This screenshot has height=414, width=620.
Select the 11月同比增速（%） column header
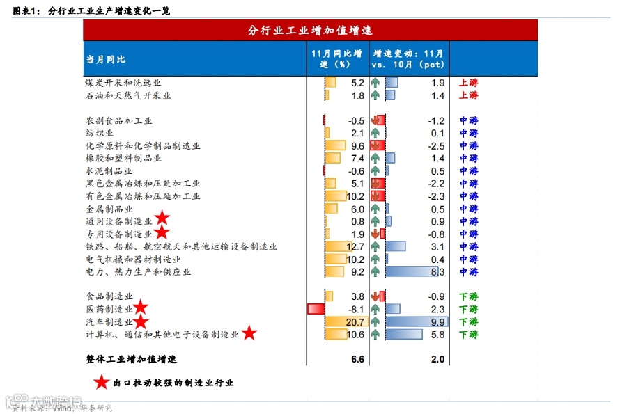click(x=338, y=59)
